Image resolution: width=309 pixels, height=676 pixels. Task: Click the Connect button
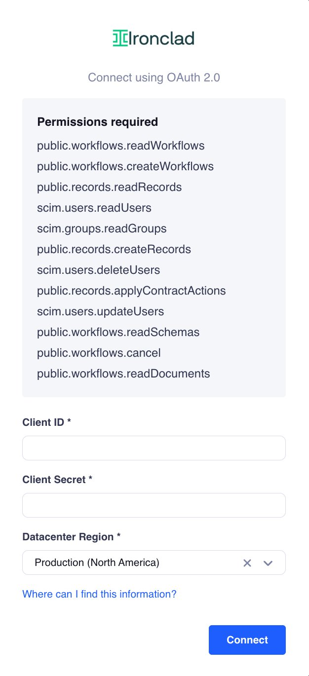[247, 640]
